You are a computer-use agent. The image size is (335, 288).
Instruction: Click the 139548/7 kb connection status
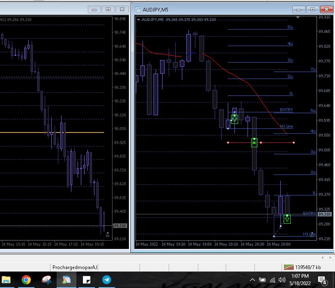click(x=308, y=267)
